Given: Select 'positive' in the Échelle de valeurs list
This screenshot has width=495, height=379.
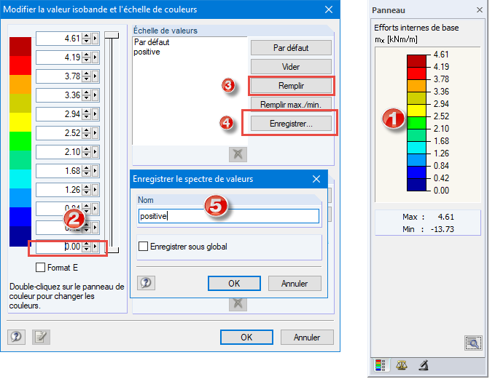Looking at the screenshot, I should coord(147,52).
